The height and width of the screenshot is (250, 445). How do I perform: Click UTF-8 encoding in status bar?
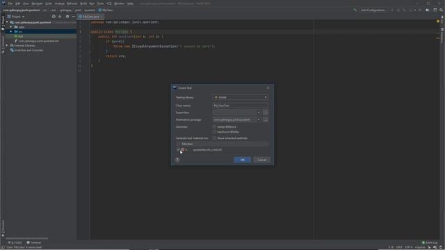tap(409, 247)
